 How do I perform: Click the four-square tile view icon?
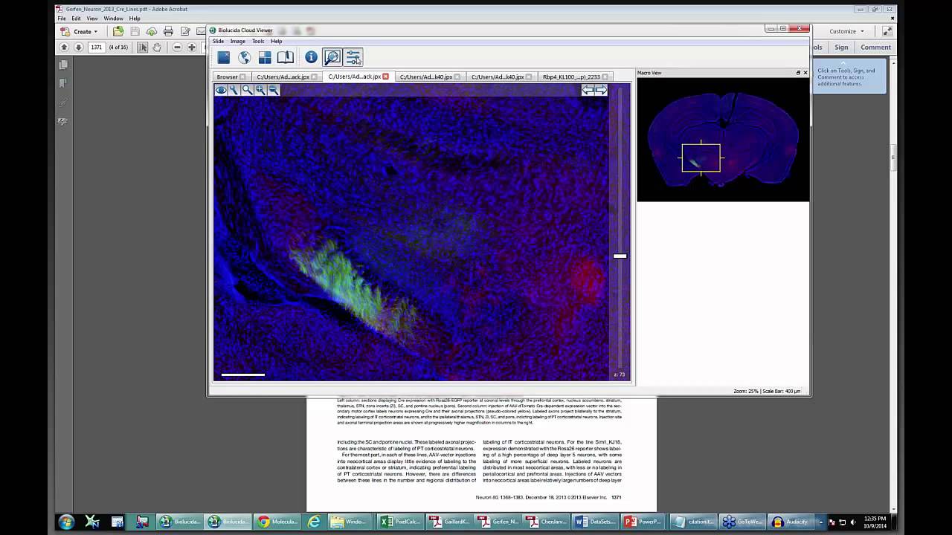click(265, 57)
